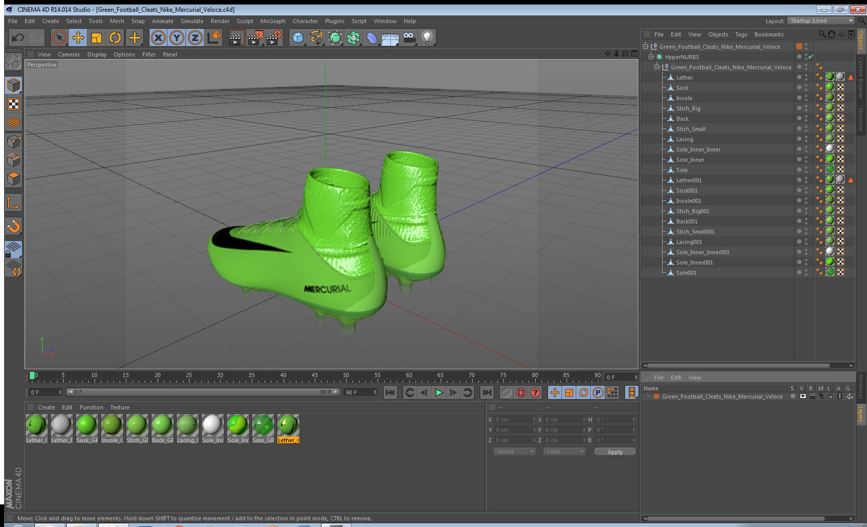The height and width of the screenshot is (527, 867).
Task: Select the Lether_ first material swatch
Action: pyautogui.click(x=36, y=429)
